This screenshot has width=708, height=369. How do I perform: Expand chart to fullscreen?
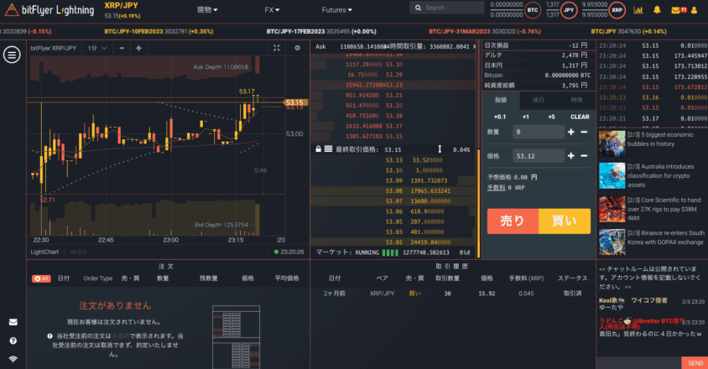[x=276, y=49]
